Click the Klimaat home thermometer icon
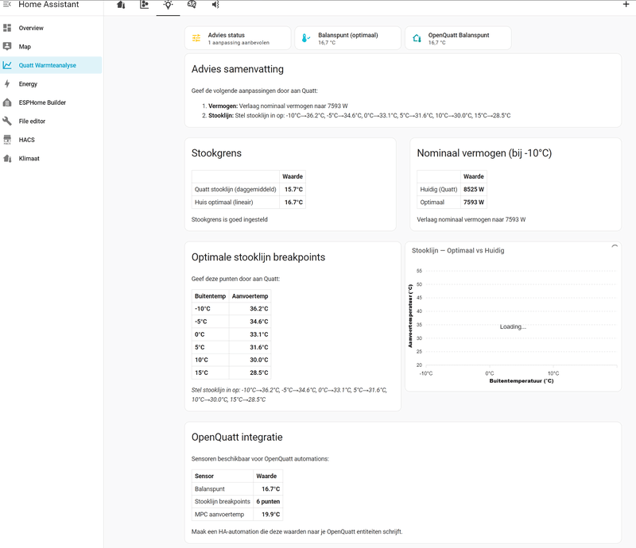 click(x=7, y=159)
